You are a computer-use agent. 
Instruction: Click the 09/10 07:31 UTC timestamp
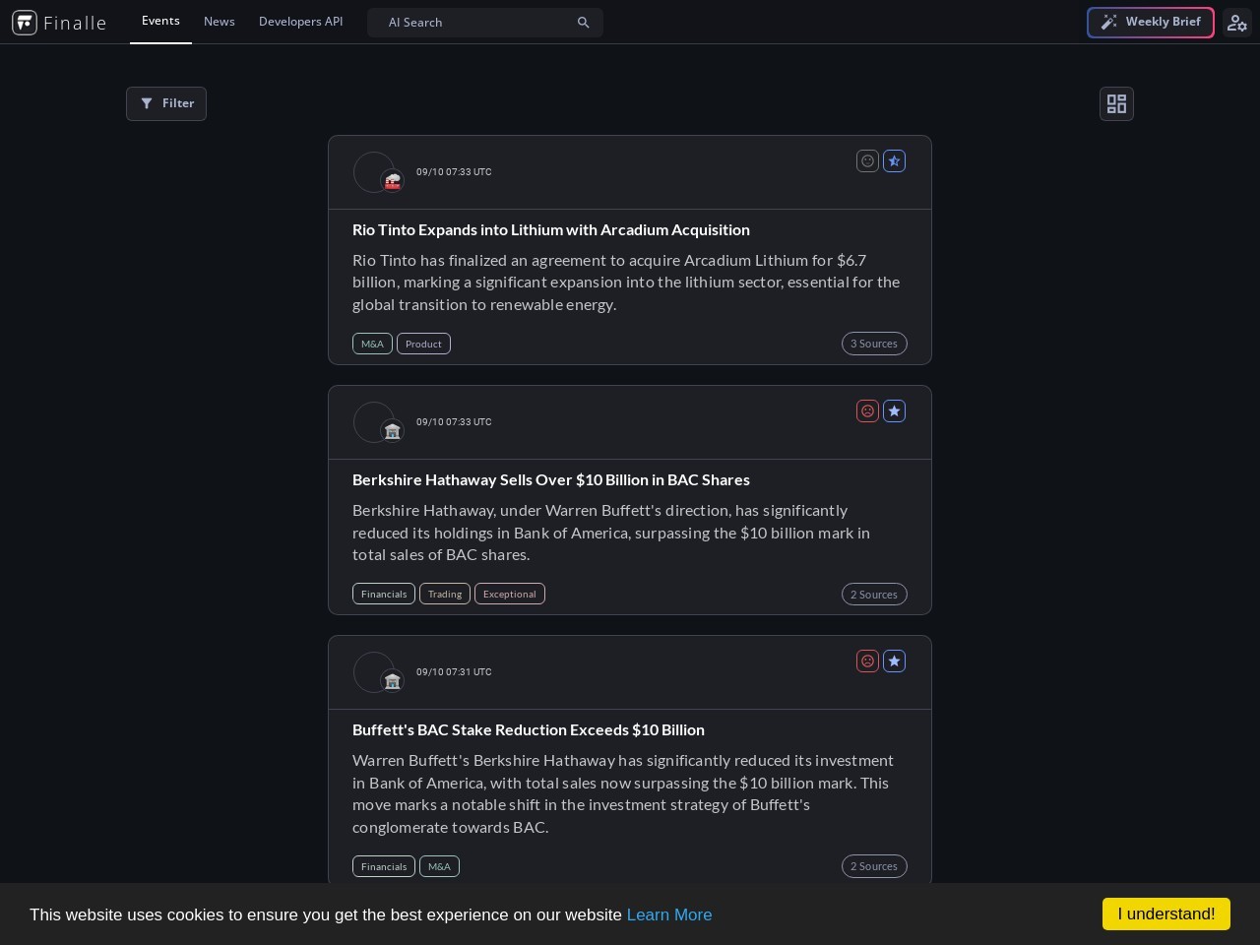(454, 672)
